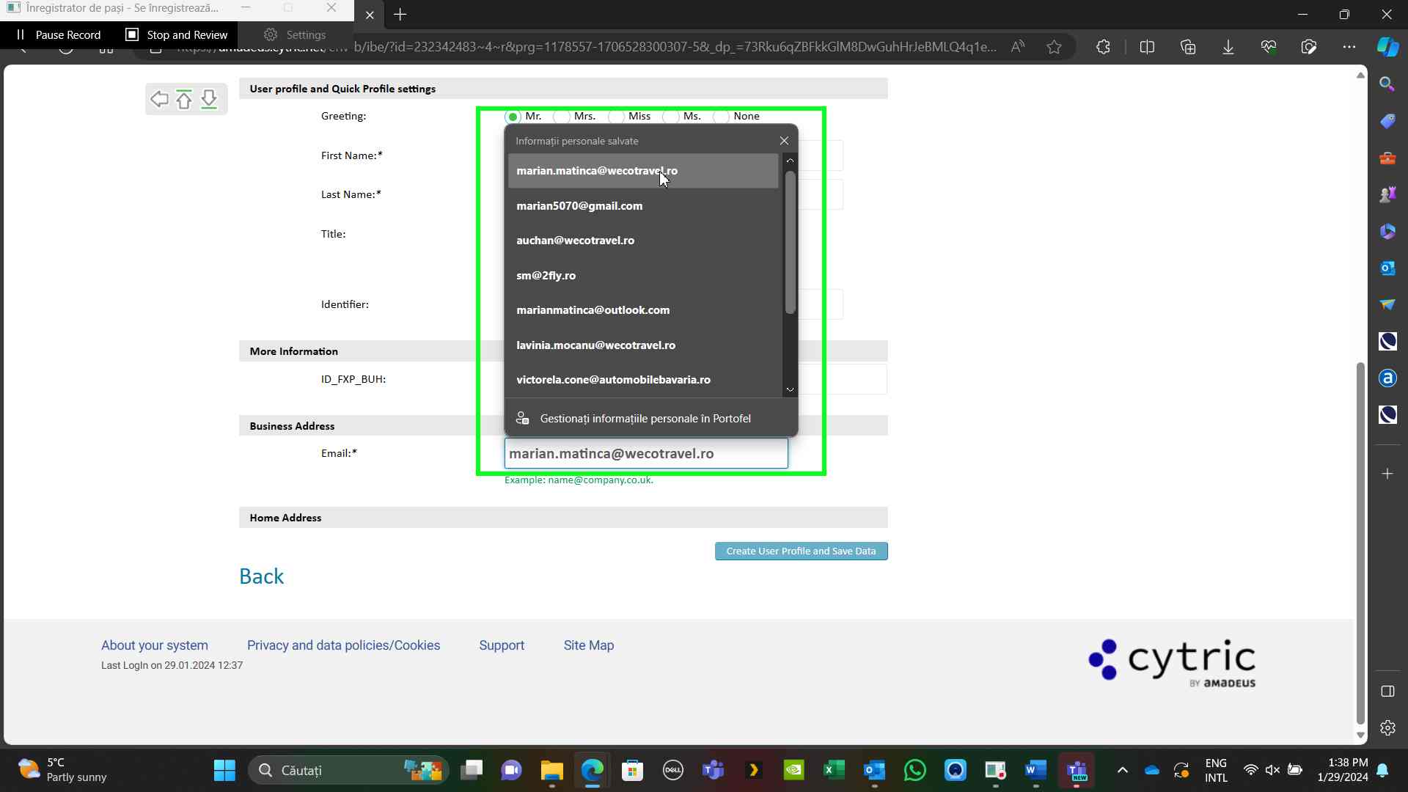Open Outlook icon in Edge sidebar
This screenshot has height=792, width=1408.
[1387, 268]
